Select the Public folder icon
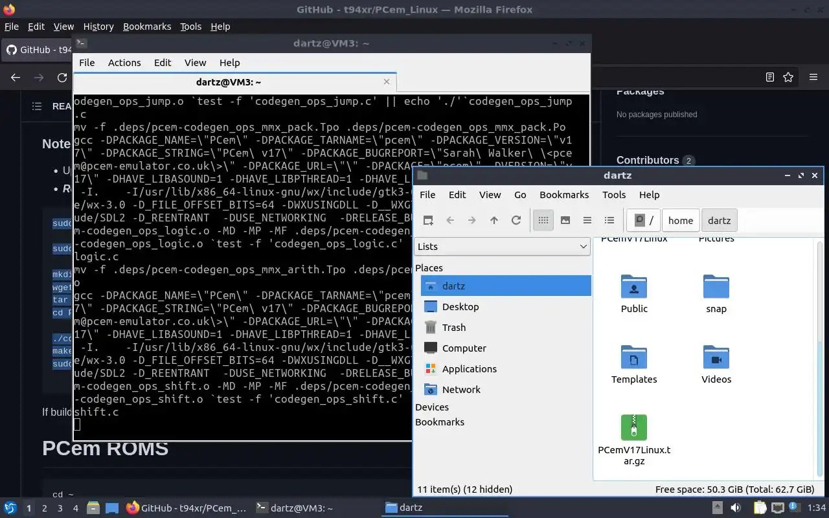Image resolution: width=829 pixels, height=518 pixels. click(x=634, y=287)
